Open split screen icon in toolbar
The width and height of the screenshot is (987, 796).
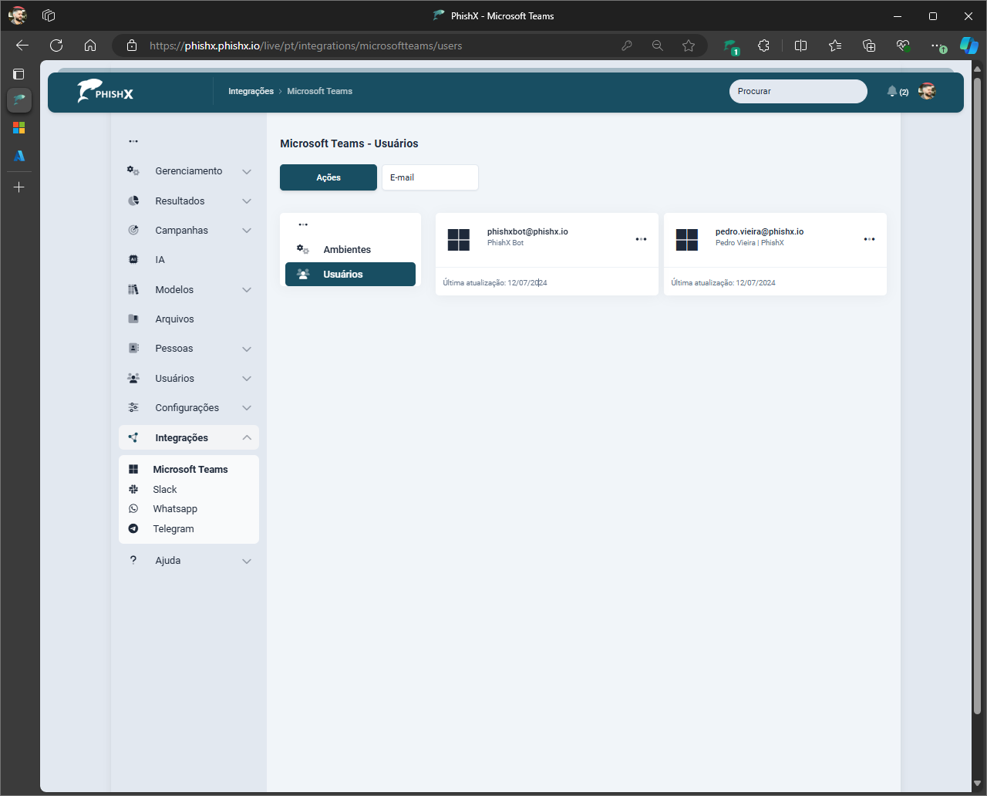(x=800, y=46)
